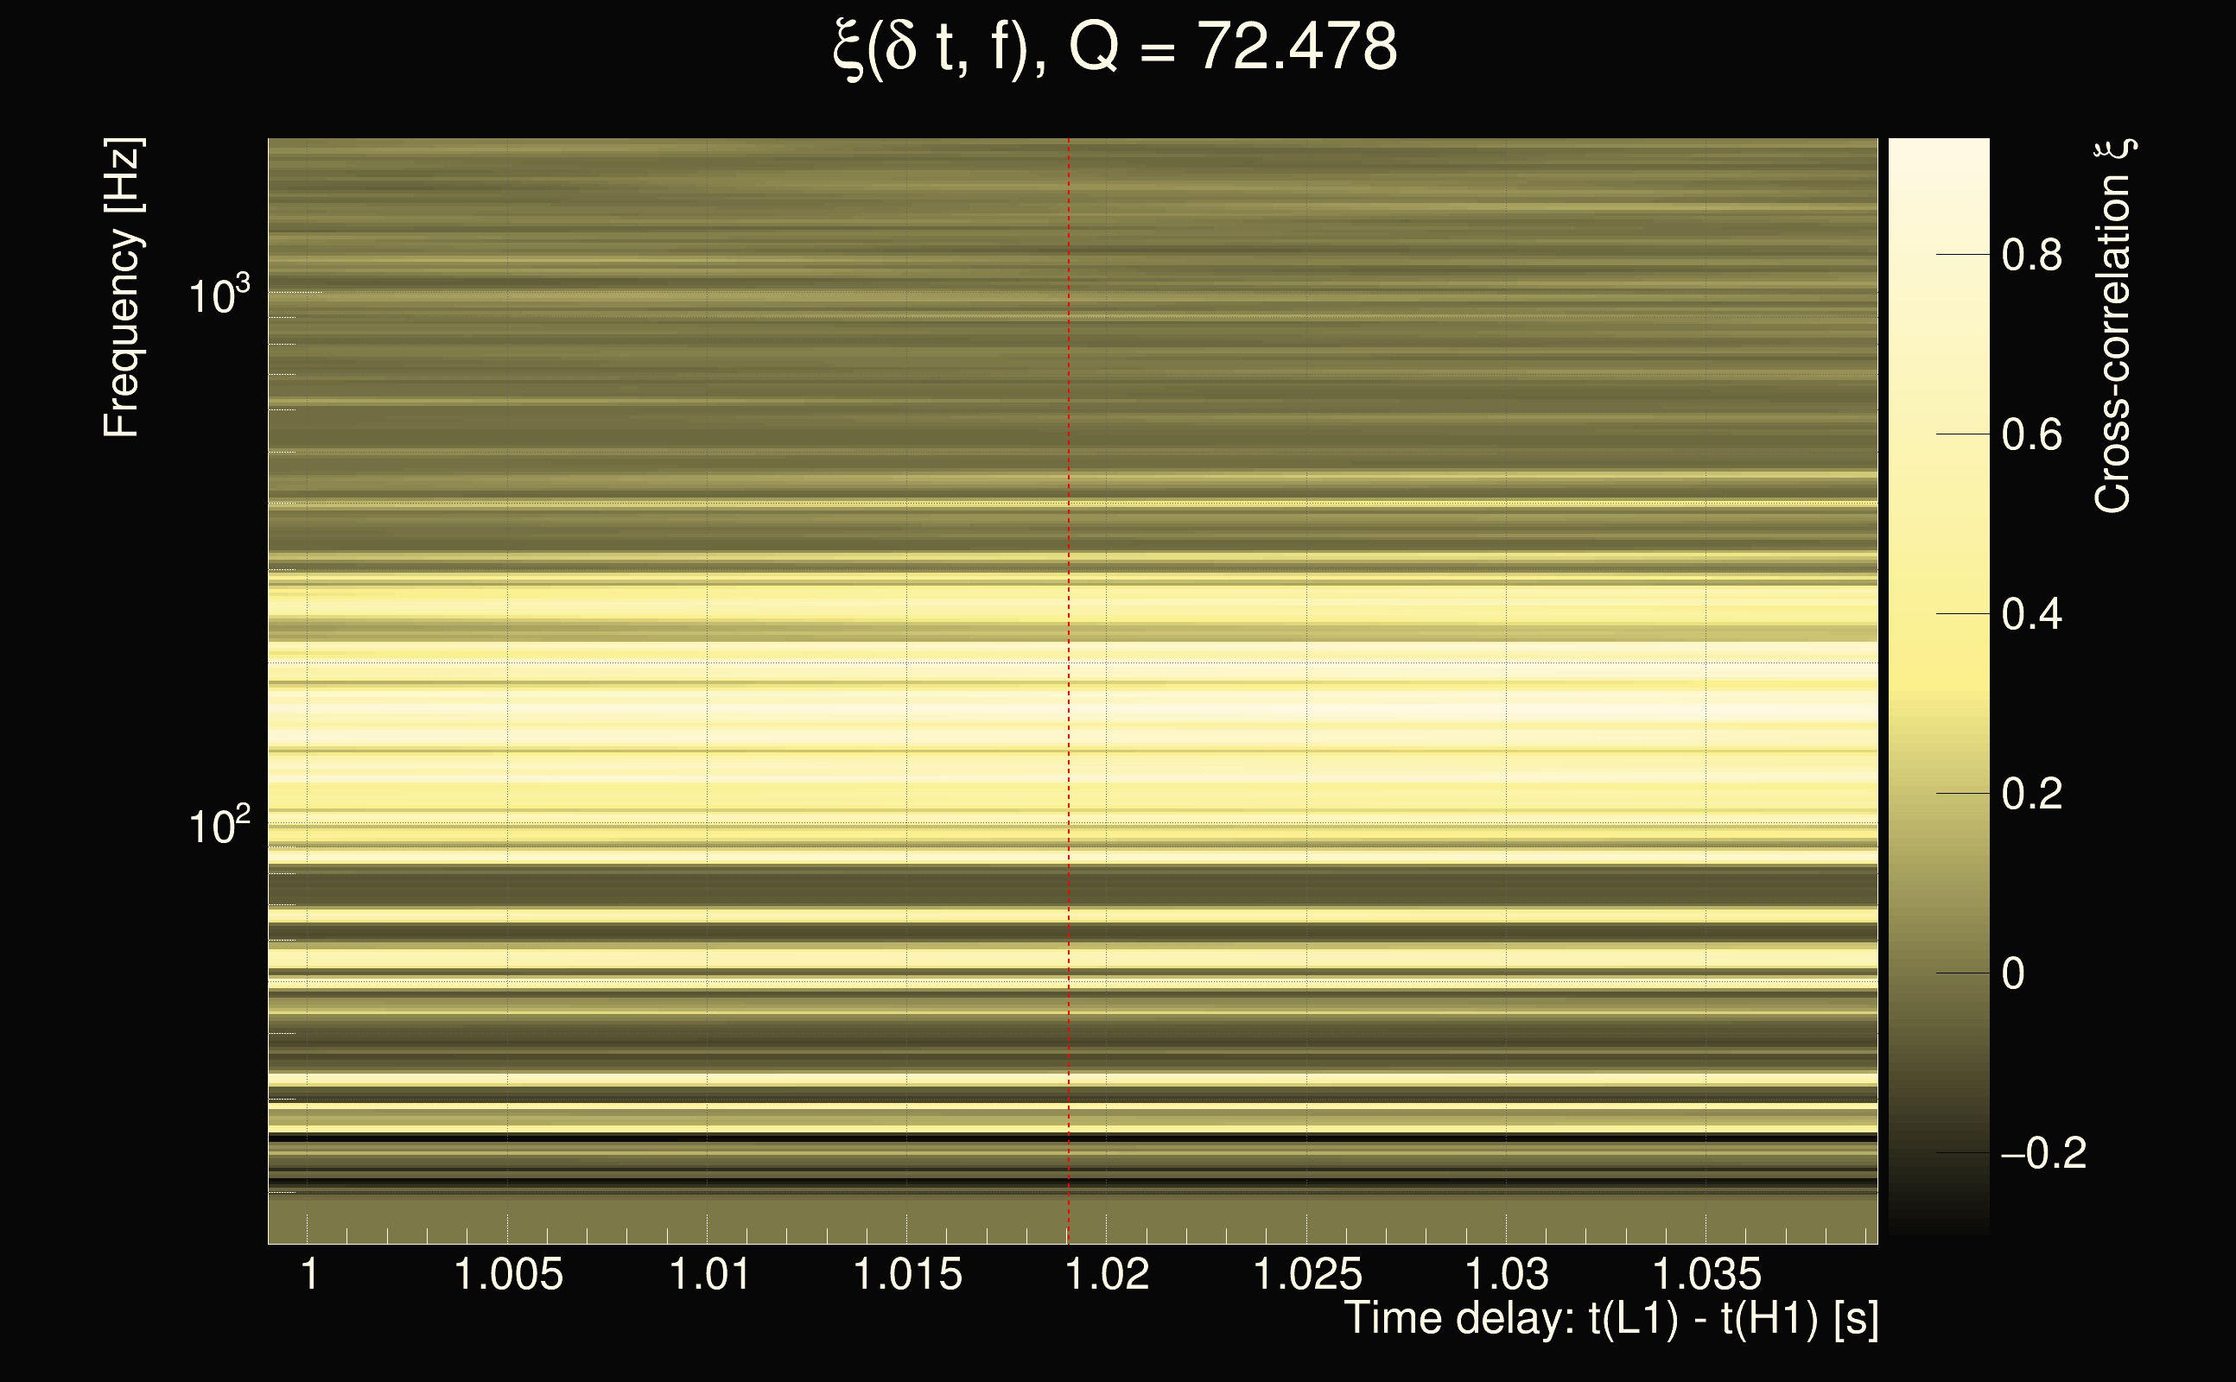Click the 1.015 time delay tick label
Image resolution: width=2236 pixels, height=1382 pixels.
click(x=907, y=1274)
